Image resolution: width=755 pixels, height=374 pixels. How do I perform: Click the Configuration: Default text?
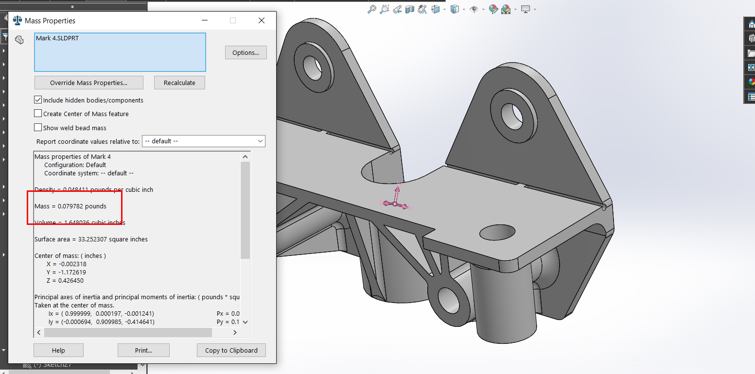75,165
